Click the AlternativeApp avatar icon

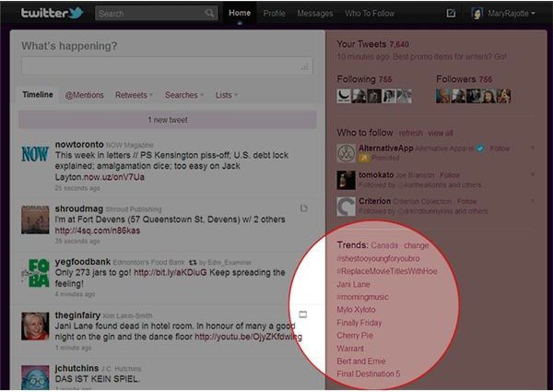click(346, 153)
